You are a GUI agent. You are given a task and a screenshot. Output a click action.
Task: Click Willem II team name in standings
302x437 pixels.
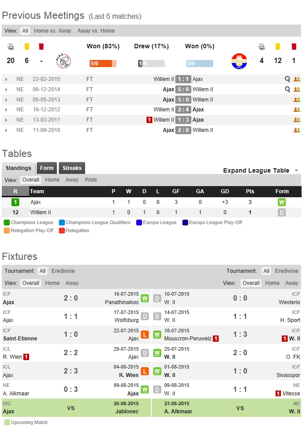[x=41, y=212]
